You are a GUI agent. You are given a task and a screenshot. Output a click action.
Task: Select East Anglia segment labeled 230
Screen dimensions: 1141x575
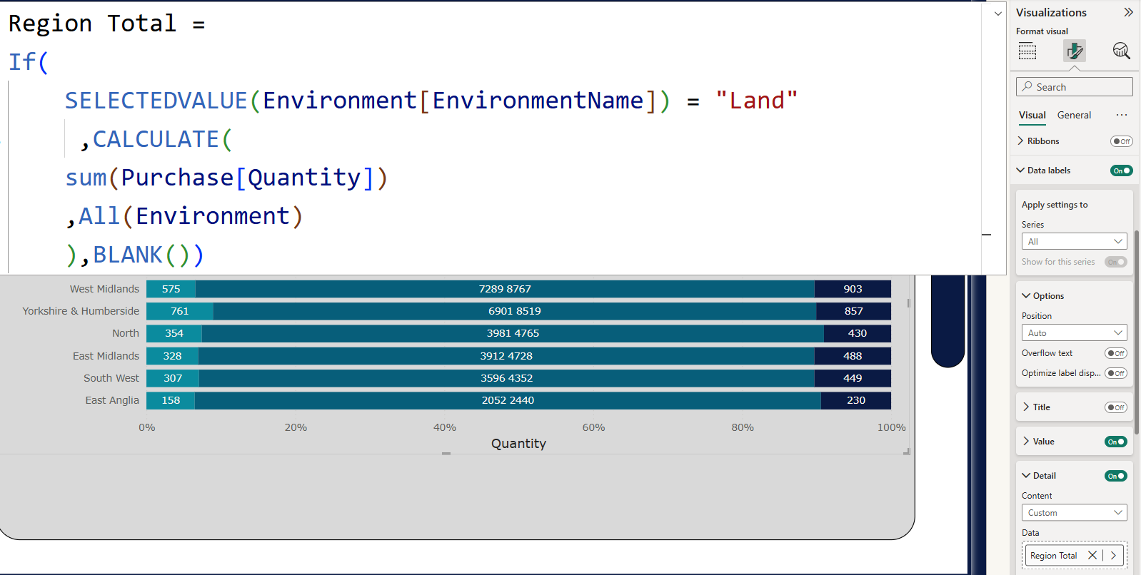tap(856, 400)
